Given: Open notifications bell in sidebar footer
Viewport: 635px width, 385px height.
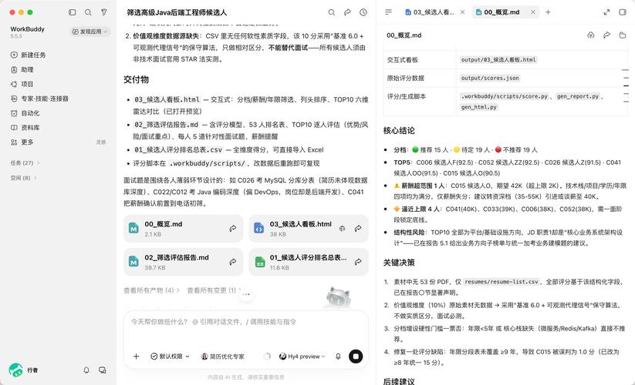Looking at the screenshot, I should tap(86, 370).
